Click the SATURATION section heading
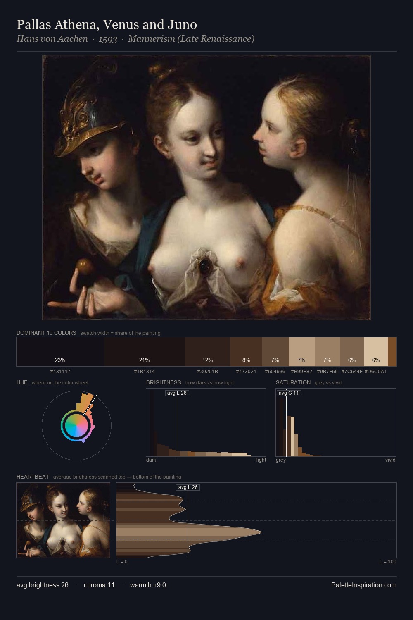Image resolution: width=413 pixels, height=620 pixels. 293,382
